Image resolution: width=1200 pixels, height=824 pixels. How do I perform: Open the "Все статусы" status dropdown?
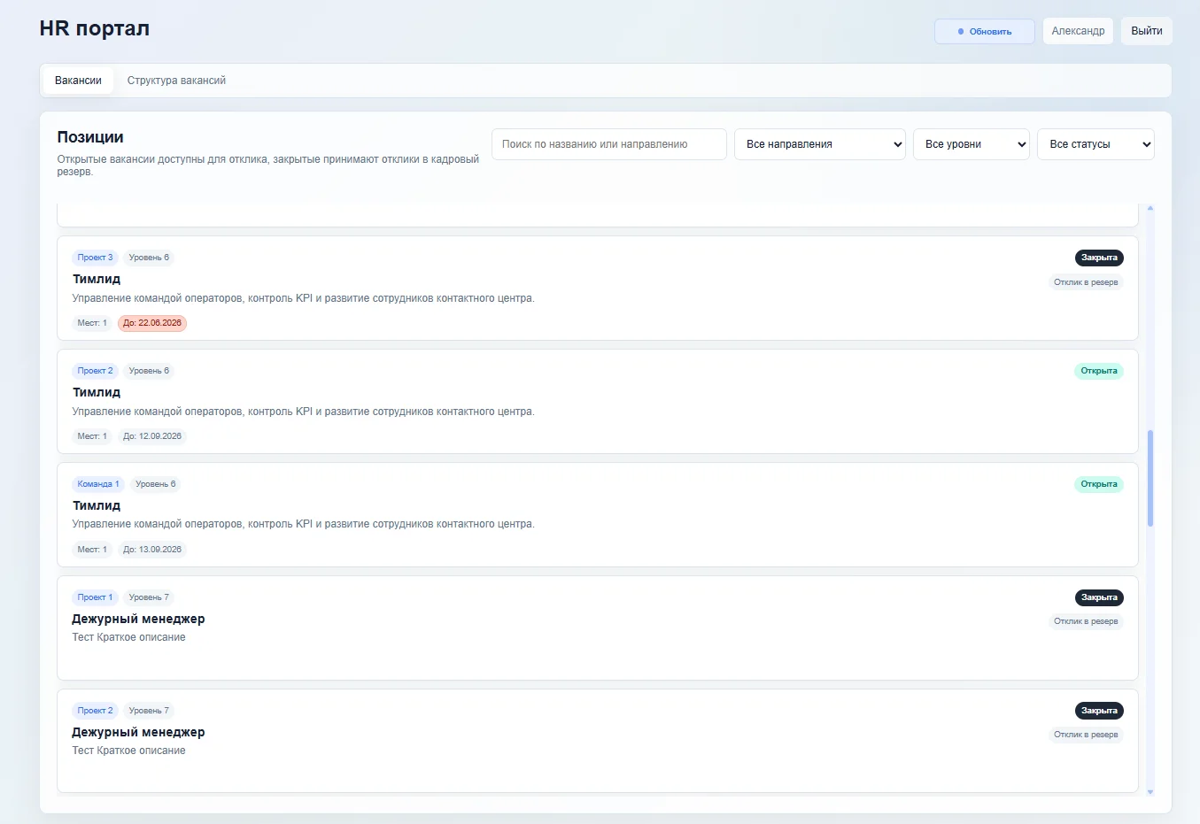click(1095, 144)
